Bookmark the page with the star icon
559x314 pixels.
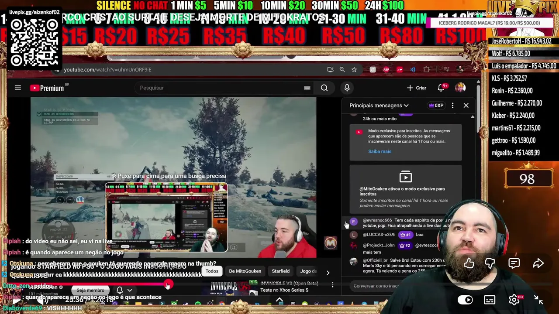coord(354,70)
